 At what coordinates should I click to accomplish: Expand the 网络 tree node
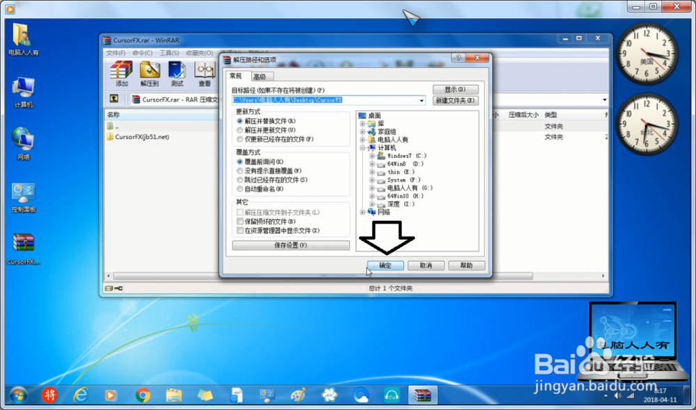pyautogui.click(x=363, y=212)
